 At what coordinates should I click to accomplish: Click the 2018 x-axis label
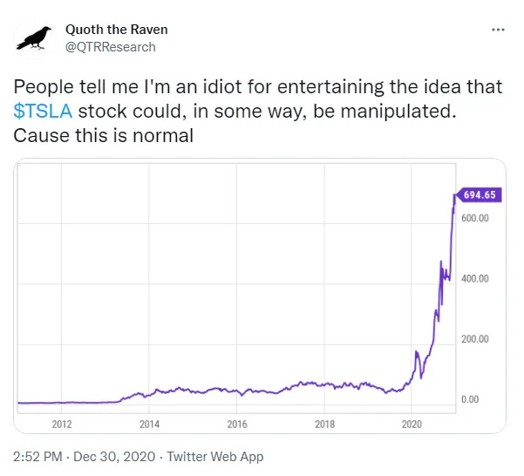click(x=324, y=425)
